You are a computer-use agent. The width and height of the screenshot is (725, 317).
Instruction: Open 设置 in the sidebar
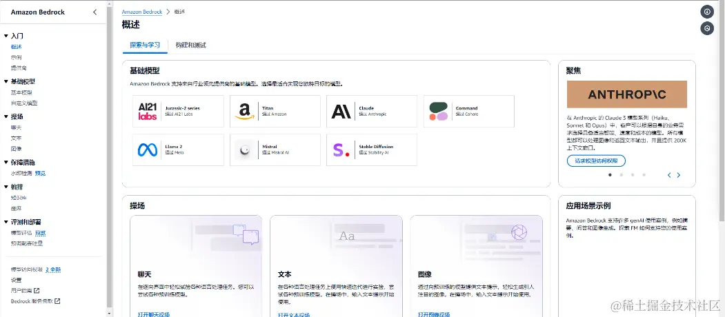(16, 280)
